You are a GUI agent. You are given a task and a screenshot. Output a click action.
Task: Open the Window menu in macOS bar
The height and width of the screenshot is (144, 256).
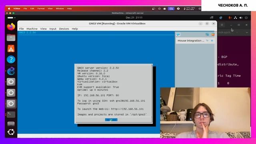click(60, 9)
